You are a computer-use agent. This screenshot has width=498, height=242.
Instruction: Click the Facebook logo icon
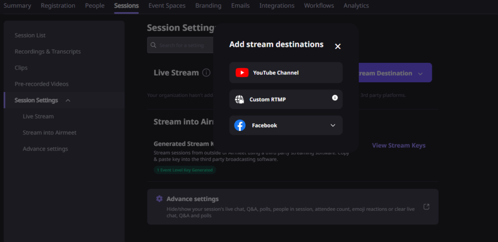point(240,126)
